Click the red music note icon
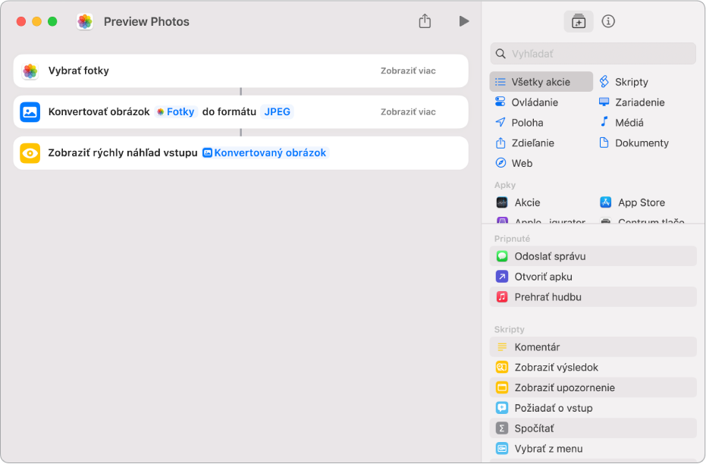Screen dimensions: 706x464 tap(501, 297)
